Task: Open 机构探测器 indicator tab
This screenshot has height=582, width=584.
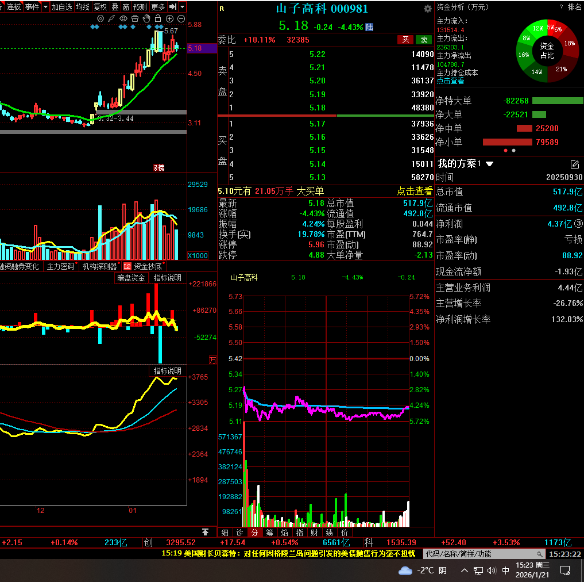Action: pos(99,266)
